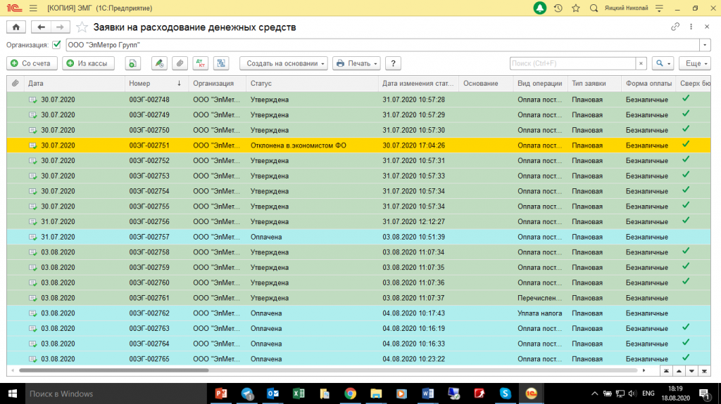Viewport: 721px width, 404px height.
Task: Move up one row arrow
Action: 679,371
